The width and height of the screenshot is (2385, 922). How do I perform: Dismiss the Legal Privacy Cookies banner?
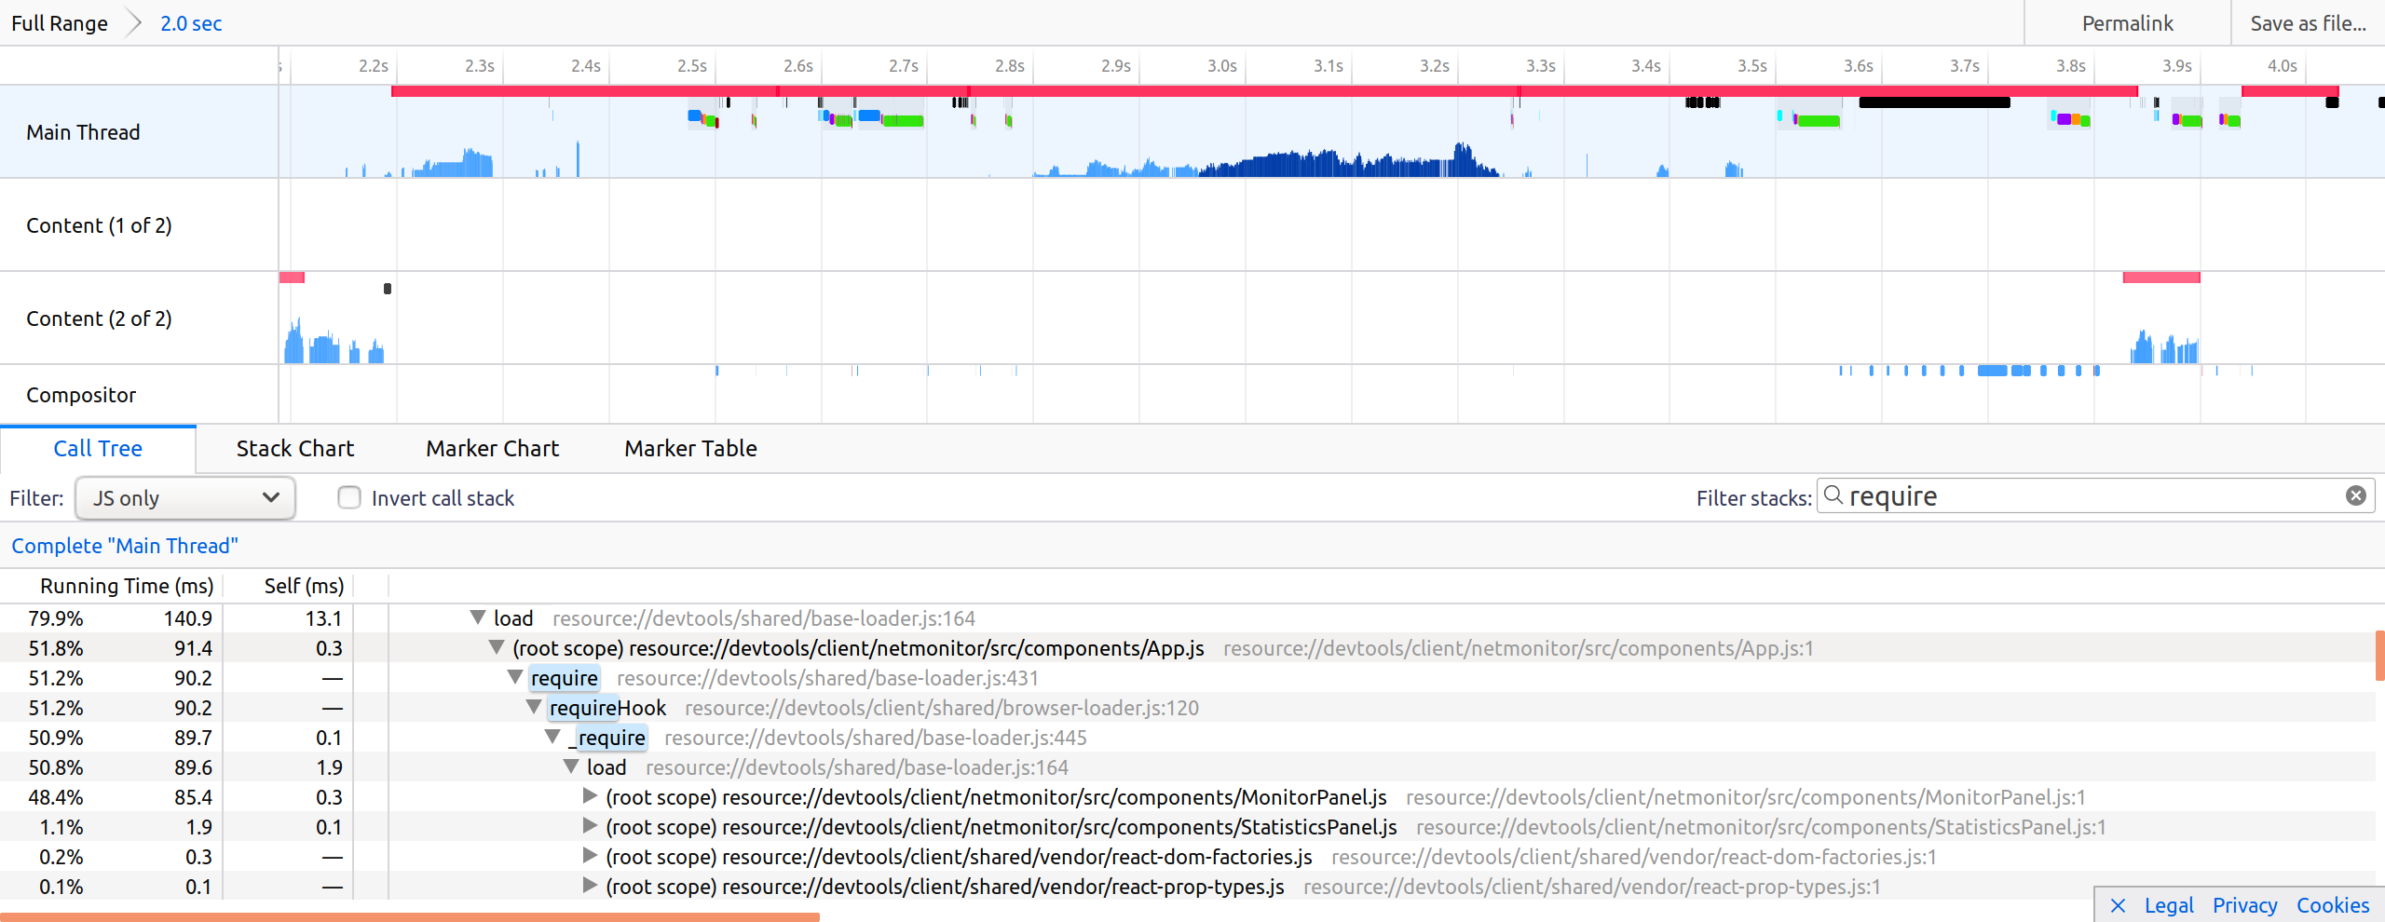2119,904
